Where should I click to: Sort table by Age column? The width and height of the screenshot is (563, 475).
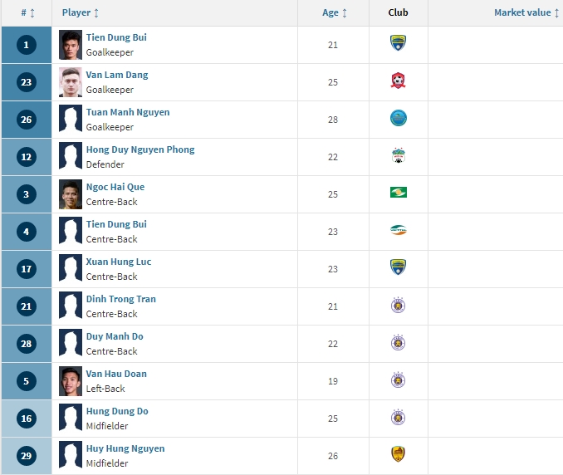(x=335, y=12)
